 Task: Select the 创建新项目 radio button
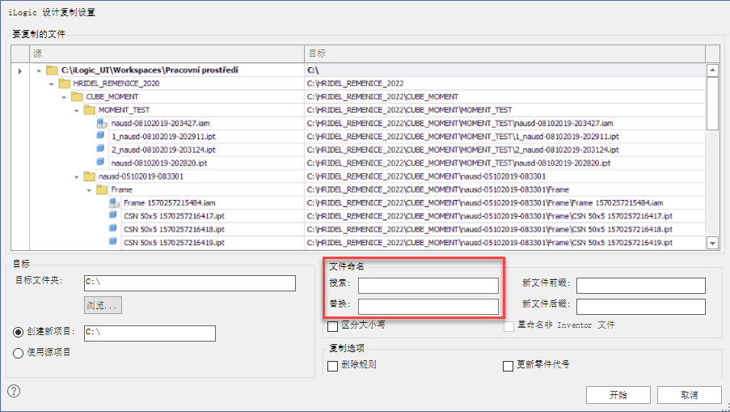(18, 332)
